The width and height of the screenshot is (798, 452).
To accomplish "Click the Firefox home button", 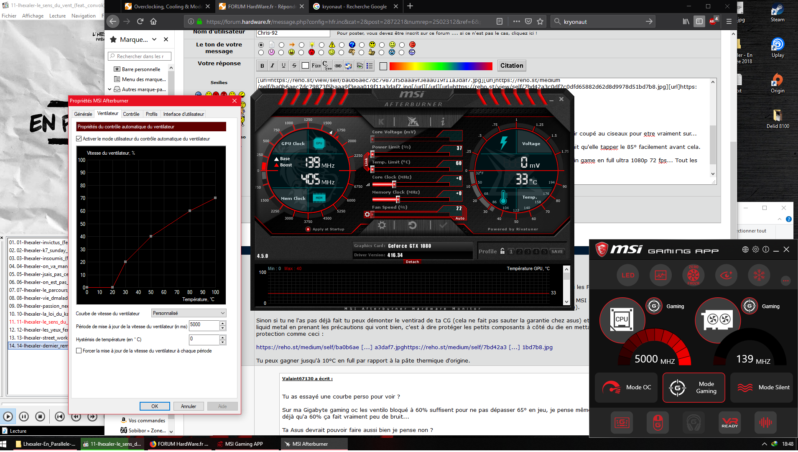I will click(153, 21).
